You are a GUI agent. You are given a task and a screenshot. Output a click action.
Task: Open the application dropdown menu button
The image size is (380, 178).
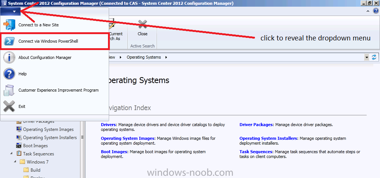10,11
